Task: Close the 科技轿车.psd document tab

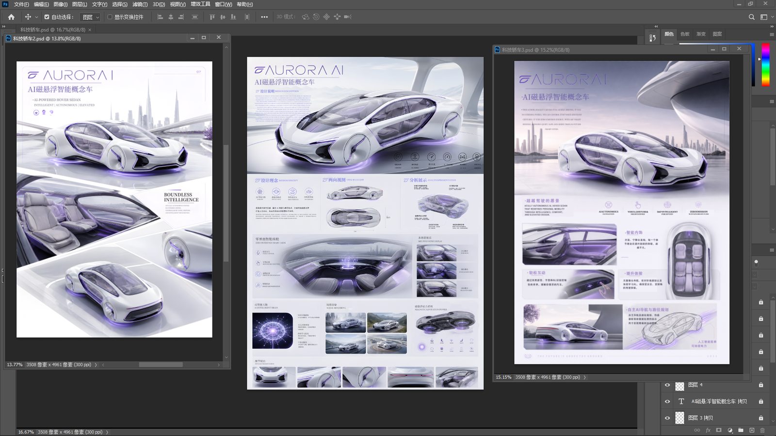Action: point(90,30)
